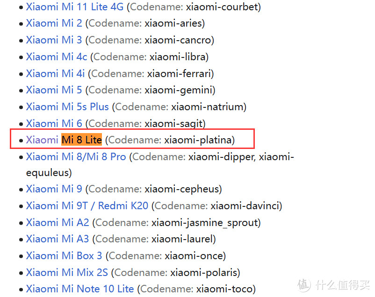
Task: Open the Xiaomi Mi 4i device page
Action: click(x=55, y=74)
